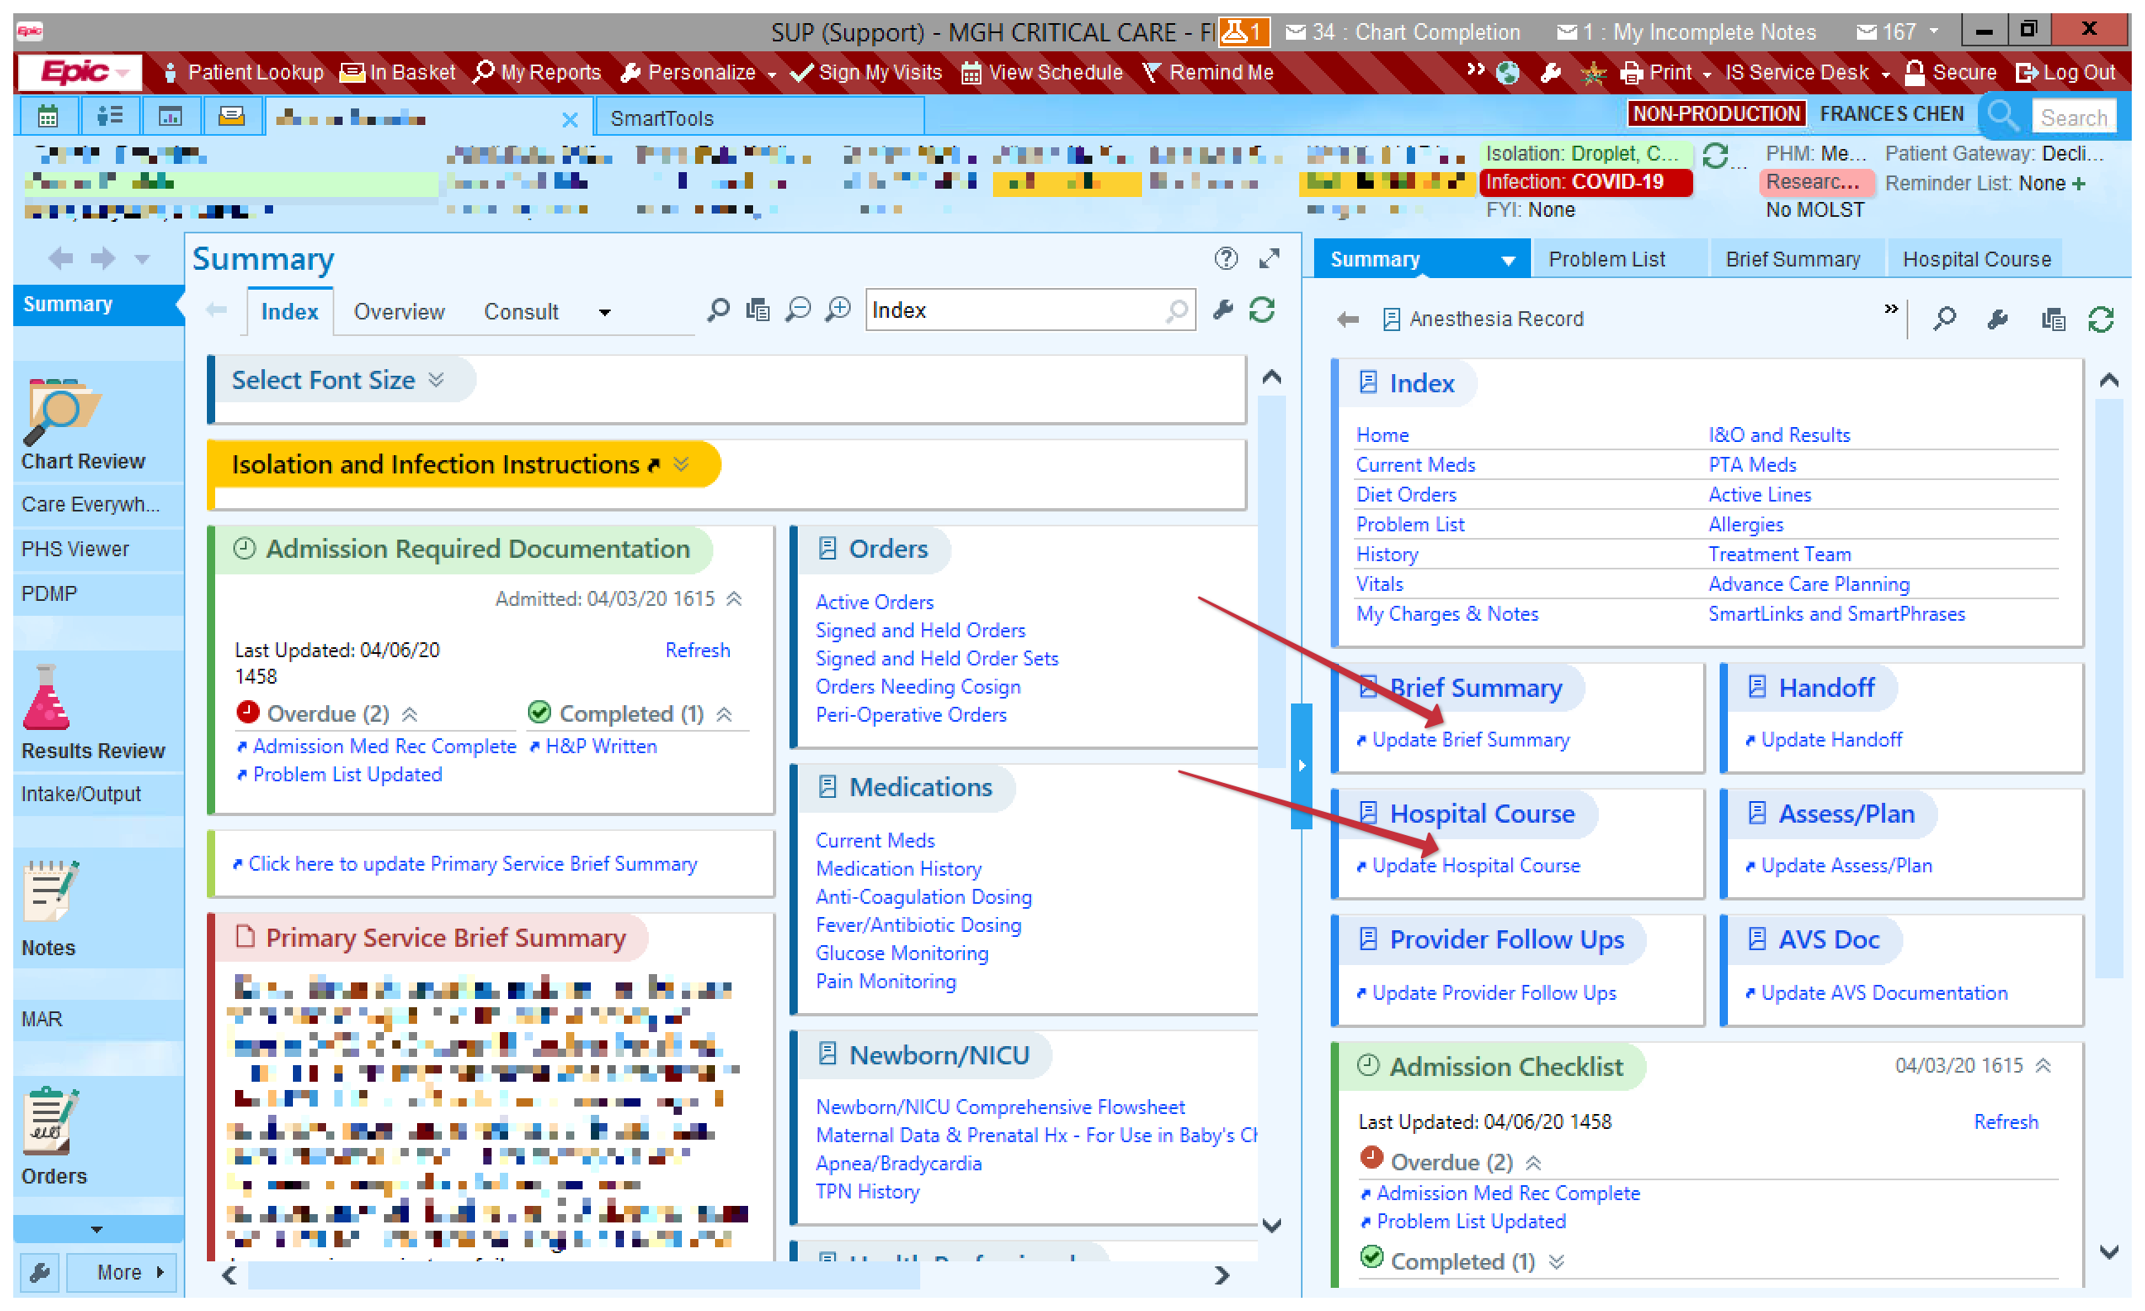Switch to the Overview tab
Image resolution: width=2145 pixels, height=1311 pixels.
click(399, 312)
